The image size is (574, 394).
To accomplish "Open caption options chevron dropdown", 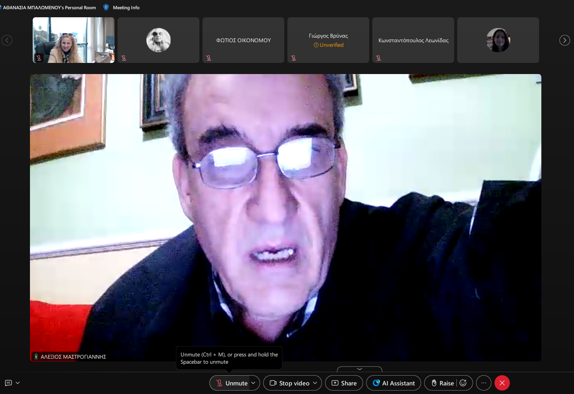I will 18,383.
